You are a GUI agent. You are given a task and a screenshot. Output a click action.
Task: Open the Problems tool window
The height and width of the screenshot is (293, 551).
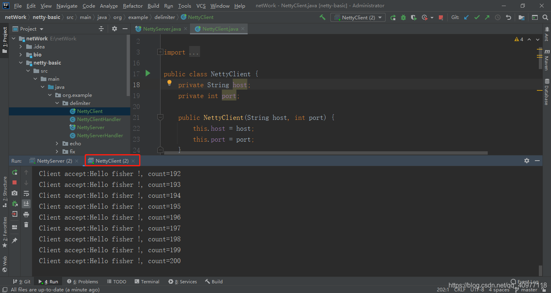83,282
